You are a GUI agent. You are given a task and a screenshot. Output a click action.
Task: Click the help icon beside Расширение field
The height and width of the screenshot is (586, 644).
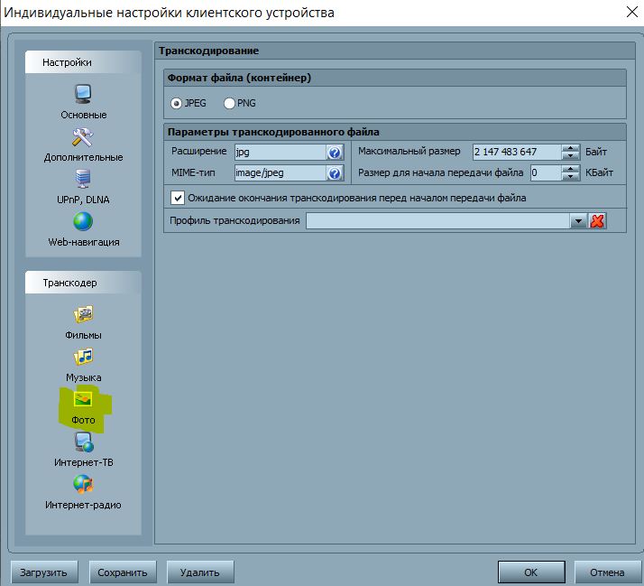[334, 153]
